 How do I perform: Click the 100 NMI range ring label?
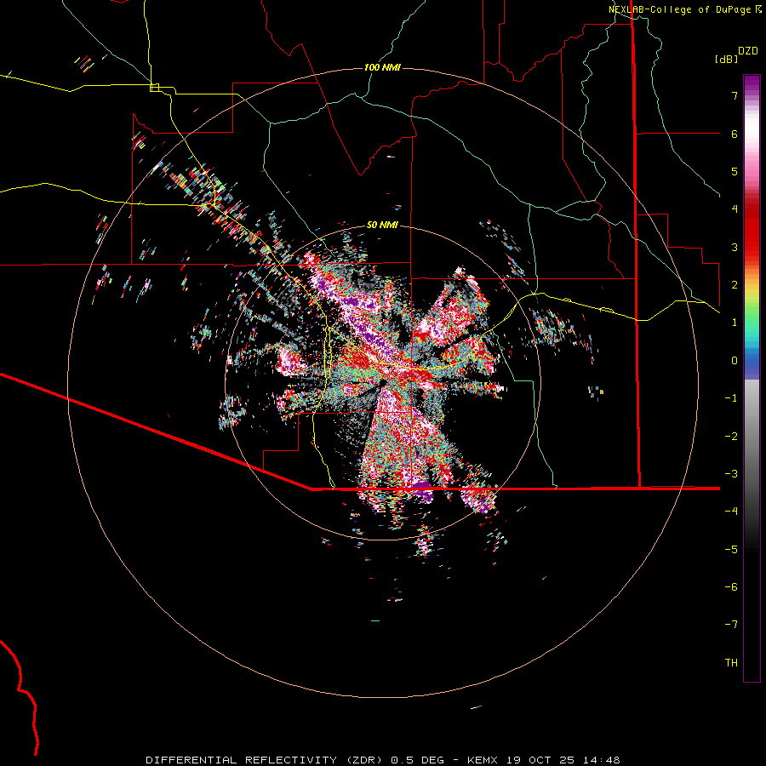(x=382, y=67)
